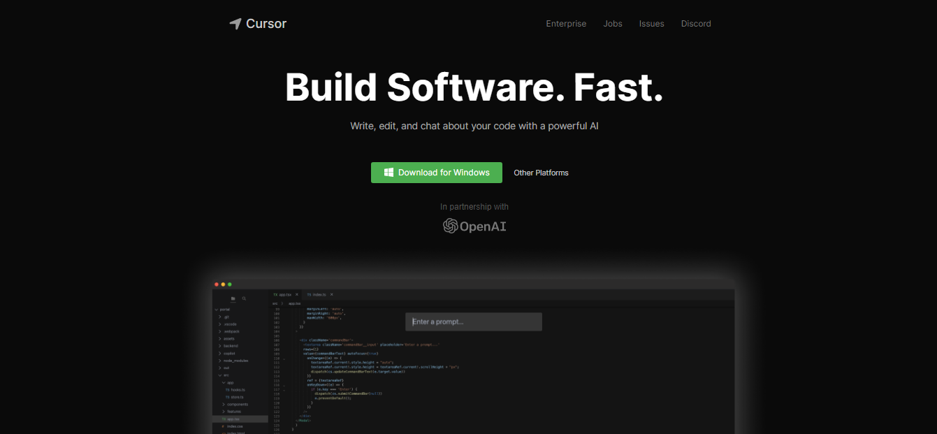Screen dimensions: 937x434
Task: Click the Cursor logo in the header
Action: tap(258, 24)
